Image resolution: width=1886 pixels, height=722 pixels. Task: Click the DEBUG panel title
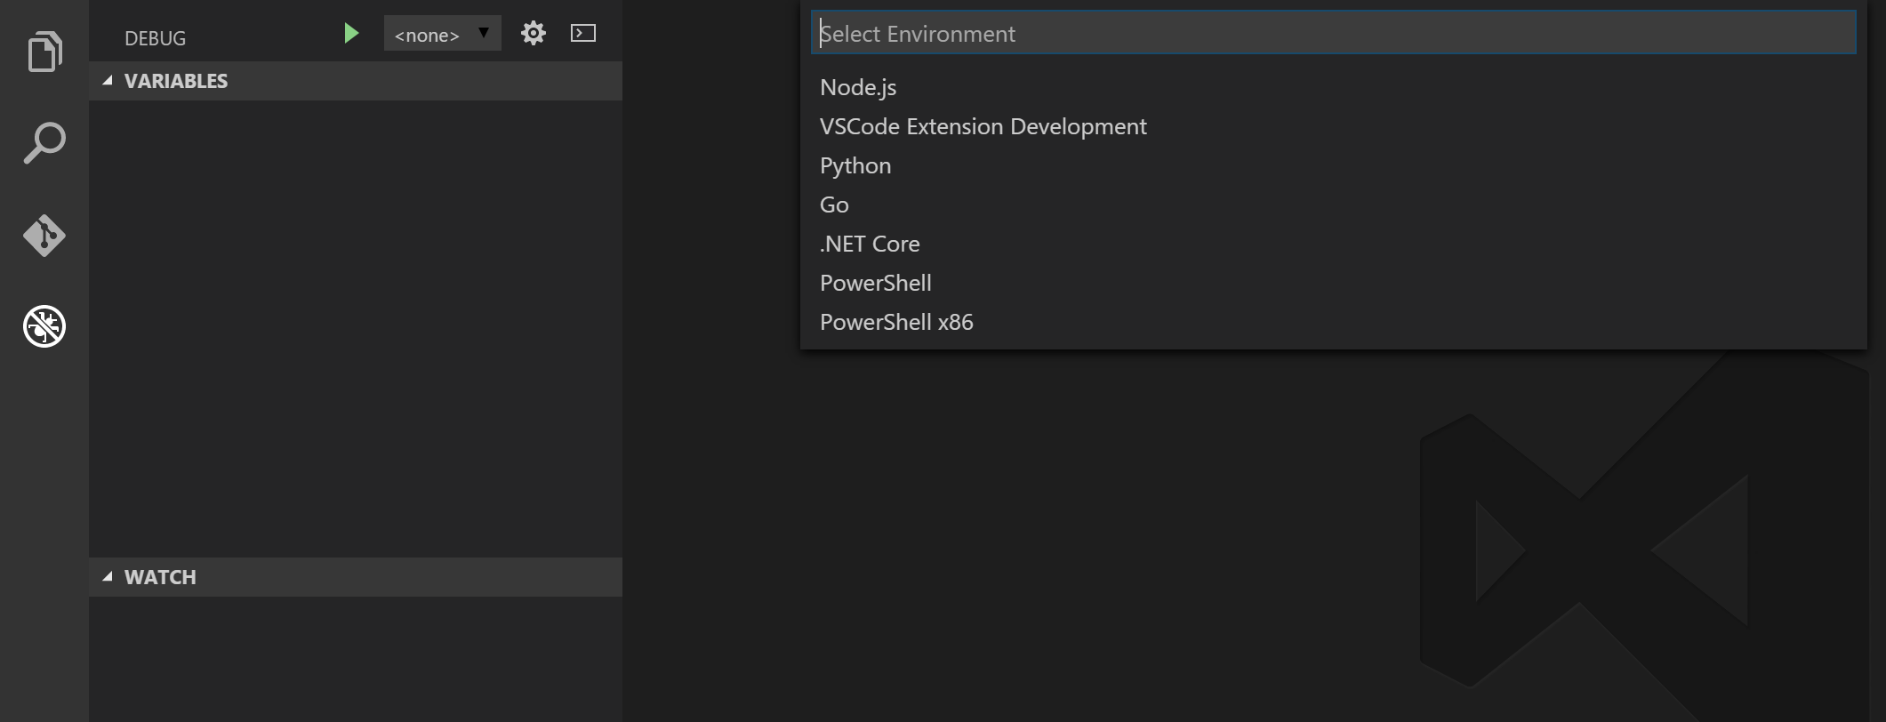click(x=155, y=38)
